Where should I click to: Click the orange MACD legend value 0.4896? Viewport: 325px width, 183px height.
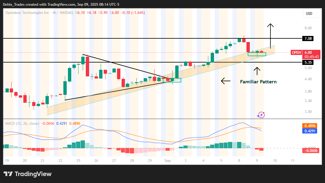75,124
